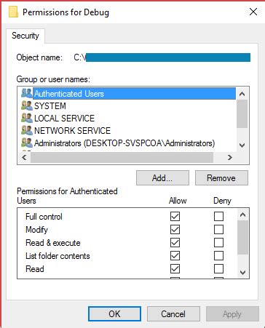Screen dimensions: 265x328
Task: Click the List folder contents label
Action: (58, 256)
